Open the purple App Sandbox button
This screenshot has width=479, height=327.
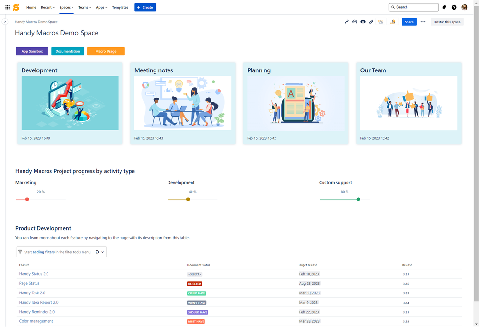(x=32, y=51)
